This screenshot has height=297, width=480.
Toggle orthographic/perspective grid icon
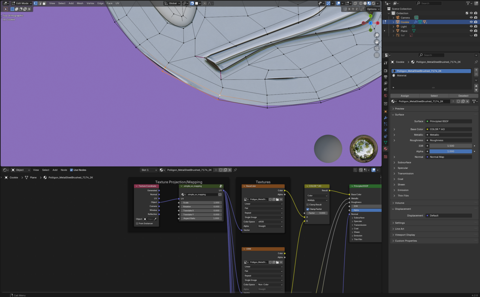pyautogui.click(x=376, y=55)
